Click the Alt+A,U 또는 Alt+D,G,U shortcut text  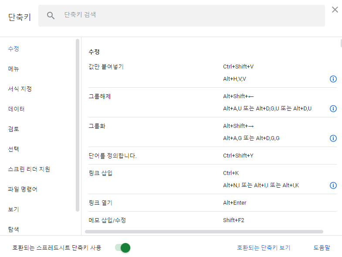click(267, 109)
